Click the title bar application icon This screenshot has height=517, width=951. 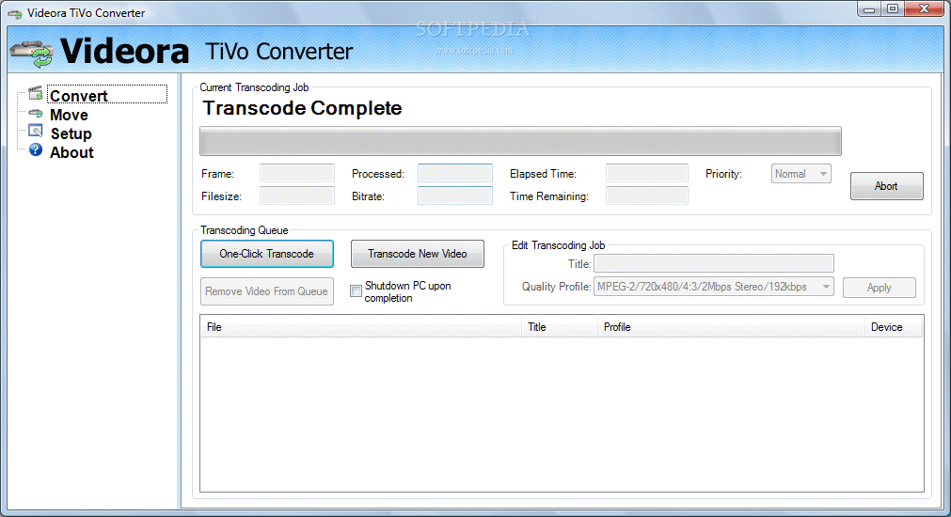click(x=14, y=13)
